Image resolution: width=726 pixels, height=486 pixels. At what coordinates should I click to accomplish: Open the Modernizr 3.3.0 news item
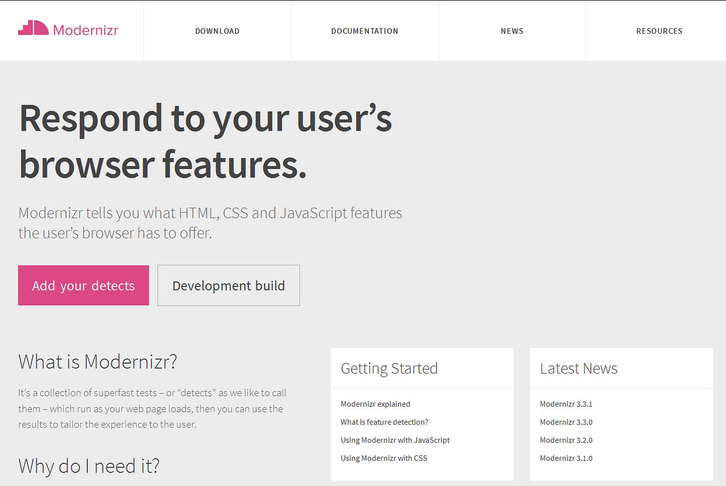pos(566,422)
